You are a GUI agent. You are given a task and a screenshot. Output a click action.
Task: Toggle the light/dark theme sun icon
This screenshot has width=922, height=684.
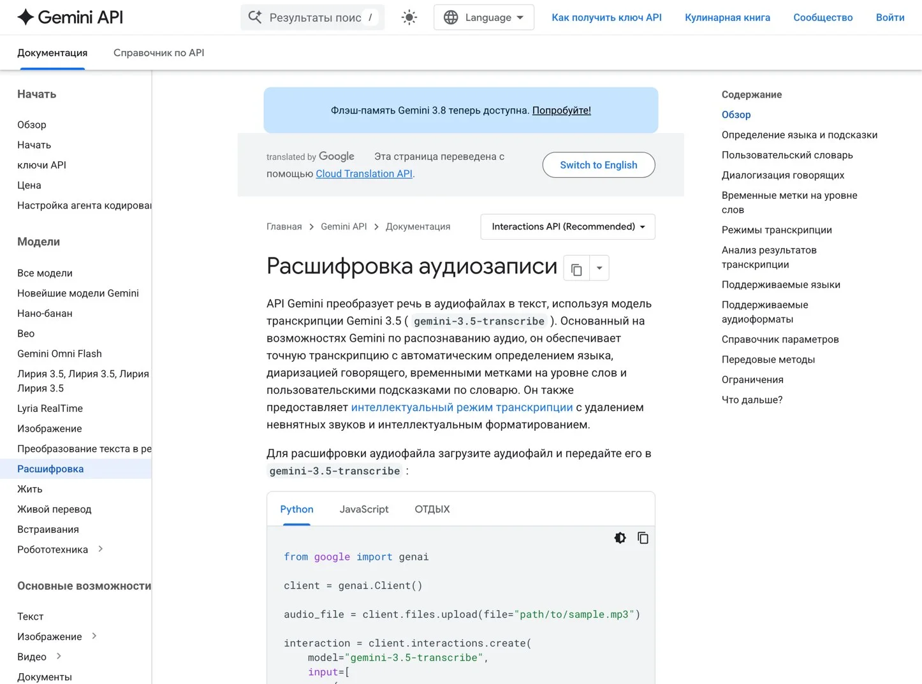tap(409, 17)
